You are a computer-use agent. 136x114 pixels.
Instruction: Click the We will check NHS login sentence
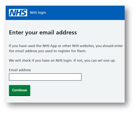[x=62, y=61]
